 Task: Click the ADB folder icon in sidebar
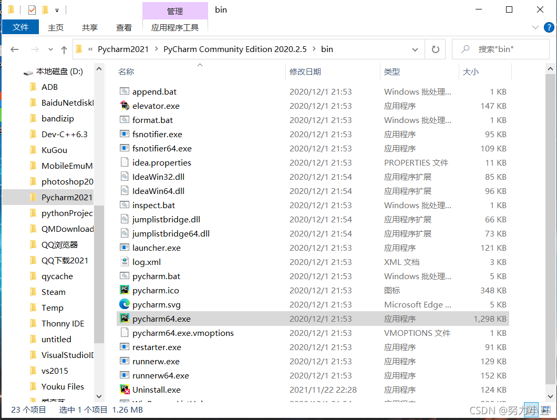click(33, 87)
